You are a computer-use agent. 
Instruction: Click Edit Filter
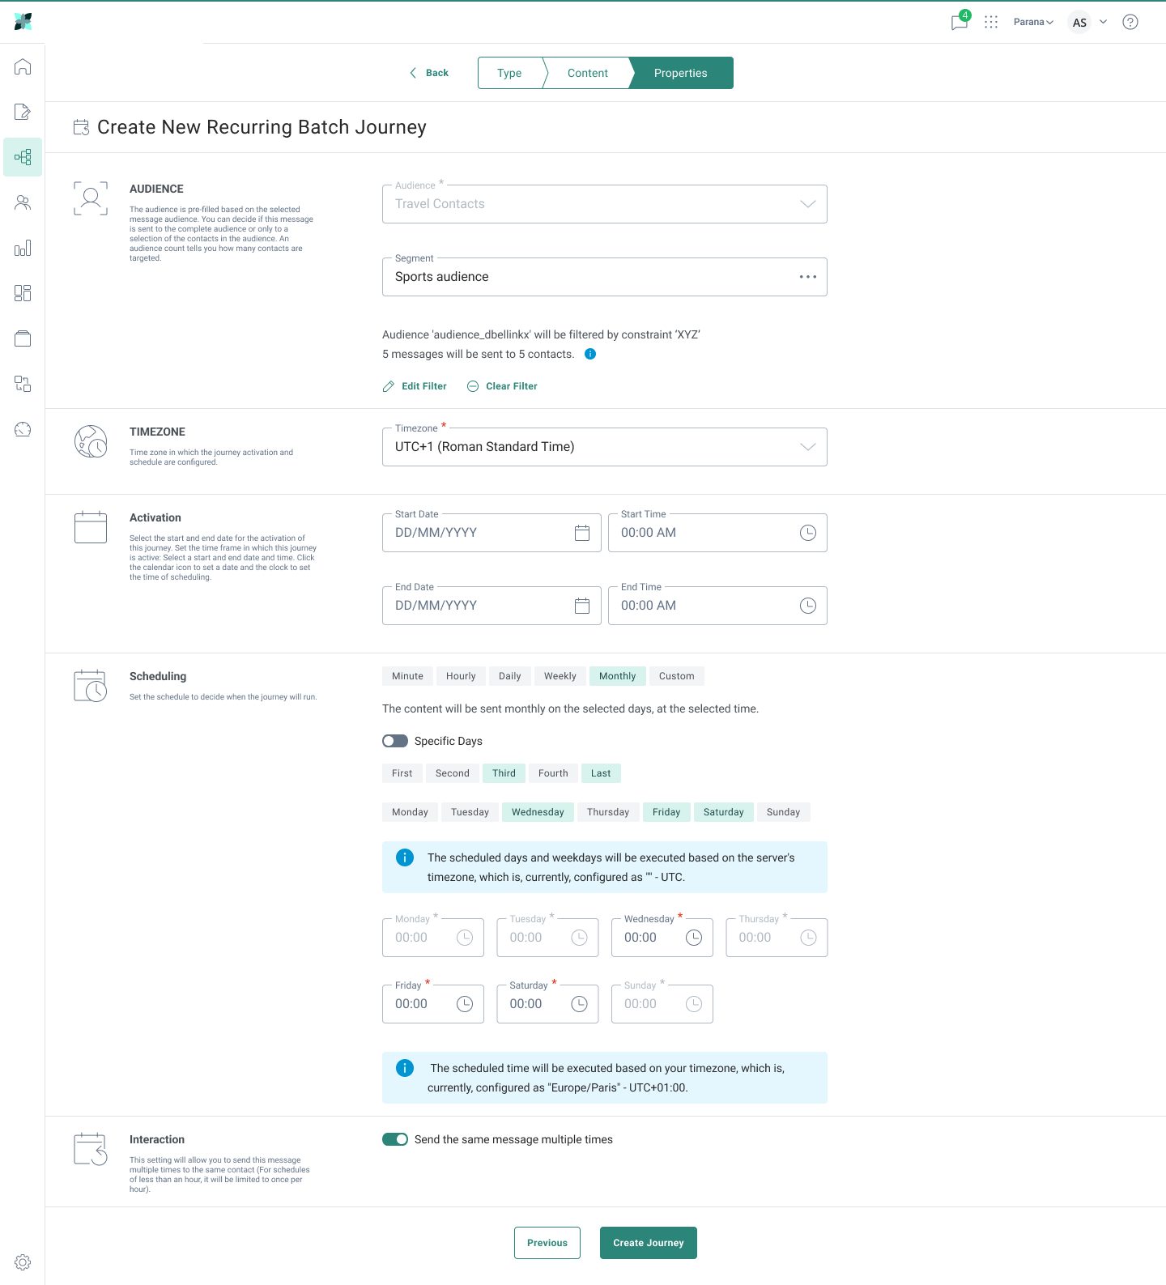(x=415, y=386)
